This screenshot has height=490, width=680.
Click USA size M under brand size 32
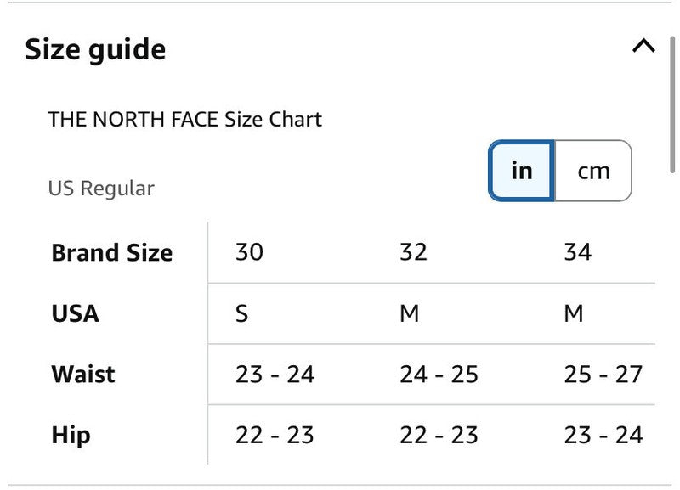click(x=410, y=313)
